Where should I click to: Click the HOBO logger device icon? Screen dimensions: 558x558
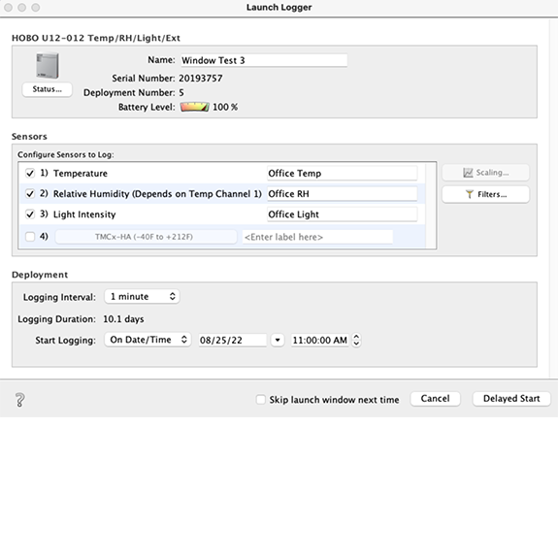coord(48,65)
